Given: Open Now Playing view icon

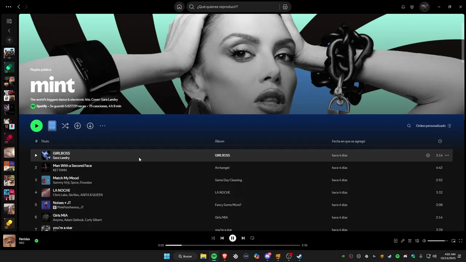Looking at the screenshot, I should click(x=396, y=241).
